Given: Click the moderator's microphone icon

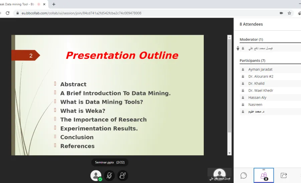Looking at the screenshot, I should pyautogui.click(x=238, y=48).
